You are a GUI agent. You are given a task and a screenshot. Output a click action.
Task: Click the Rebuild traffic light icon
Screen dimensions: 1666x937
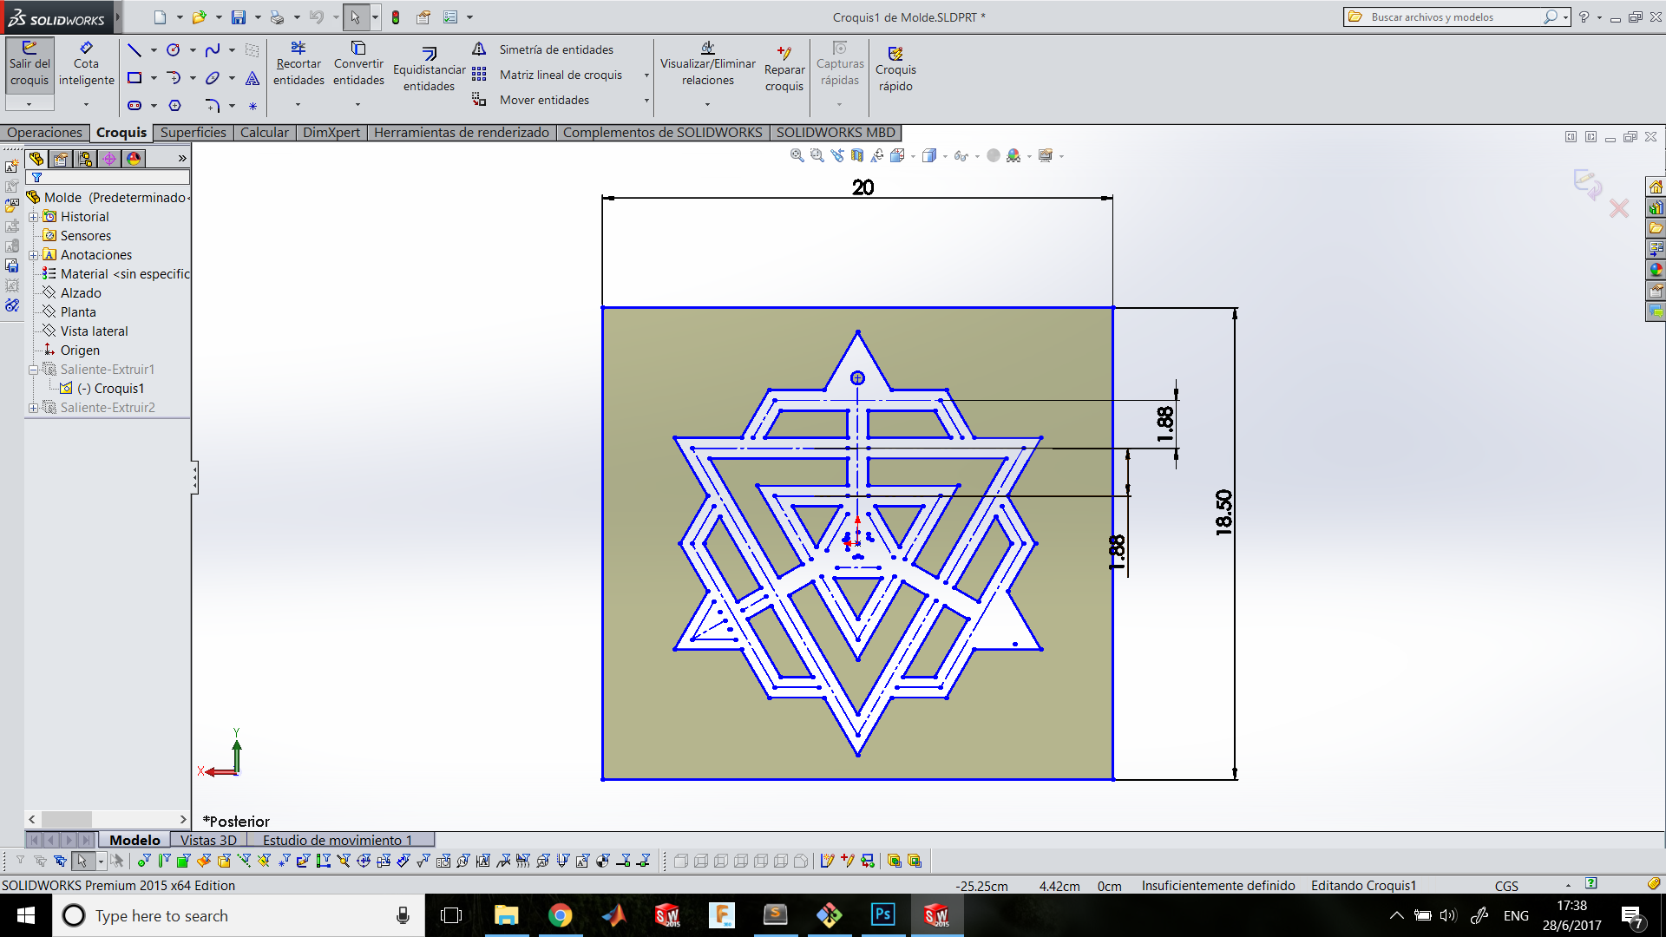coord(396,17)
